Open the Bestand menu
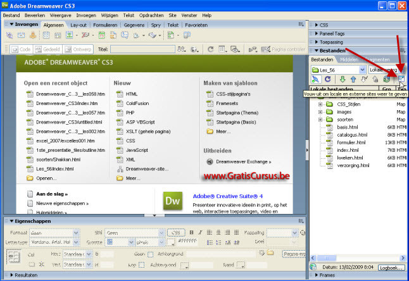Screen dimensions: 409x281 pyautogui.click(x=11, y=15)
